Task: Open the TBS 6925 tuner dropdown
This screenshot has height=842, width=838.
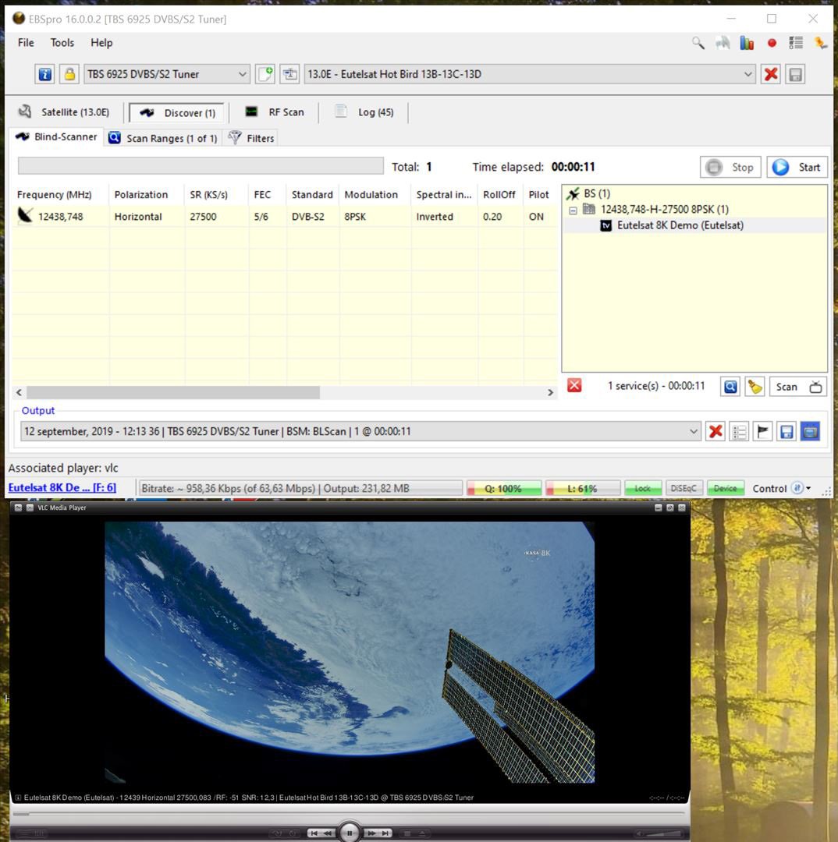Action: click(166, 74)
